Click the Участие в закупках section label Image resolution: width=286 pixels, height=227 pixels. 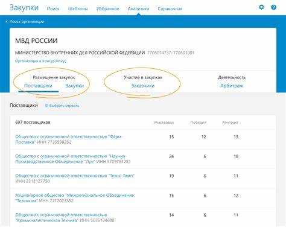coord(143,77)
